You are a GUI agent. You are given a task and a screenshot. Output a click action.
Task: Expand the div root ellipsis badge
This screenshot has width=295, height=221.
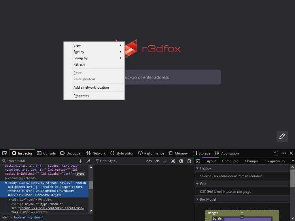[40, 200]
